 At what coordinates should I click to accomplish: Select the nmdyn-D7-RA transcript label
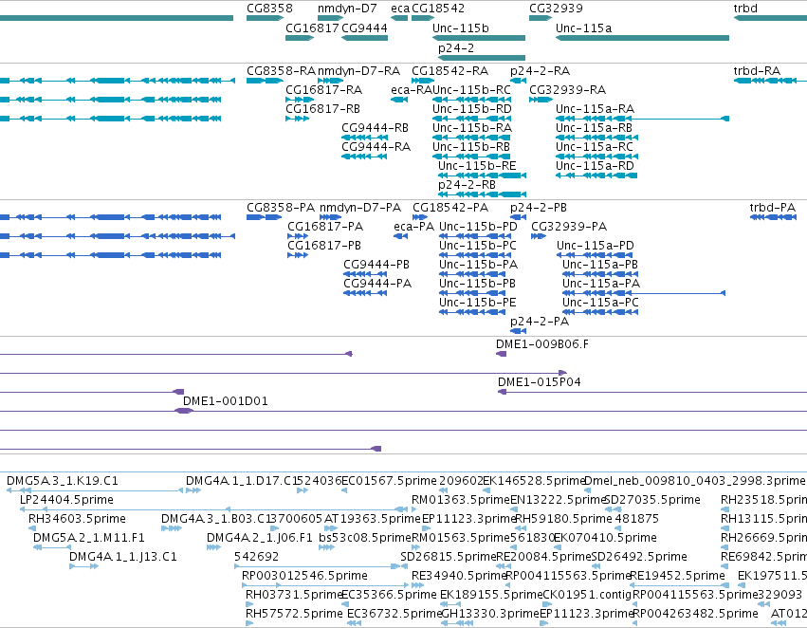coord(358,71)
